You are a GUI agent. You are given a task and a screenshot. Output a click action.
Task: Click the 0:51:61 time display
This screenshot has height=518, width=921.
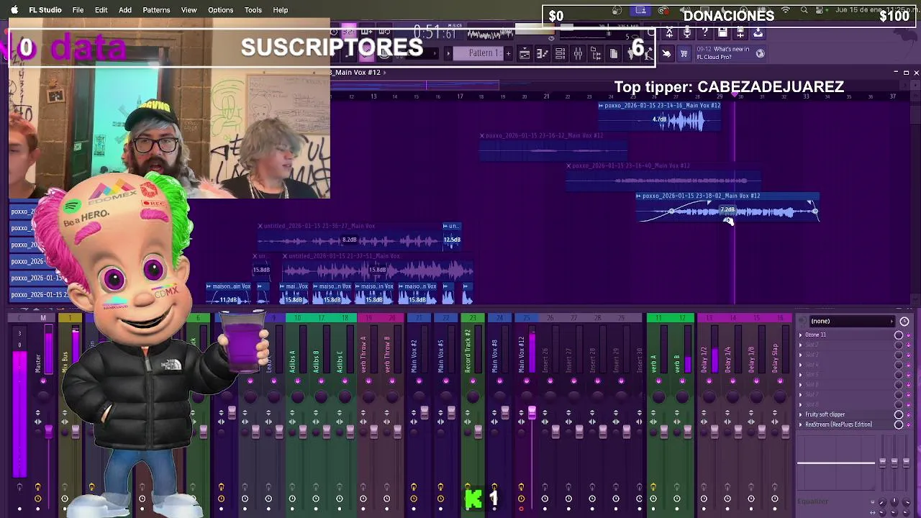point(433,34)
